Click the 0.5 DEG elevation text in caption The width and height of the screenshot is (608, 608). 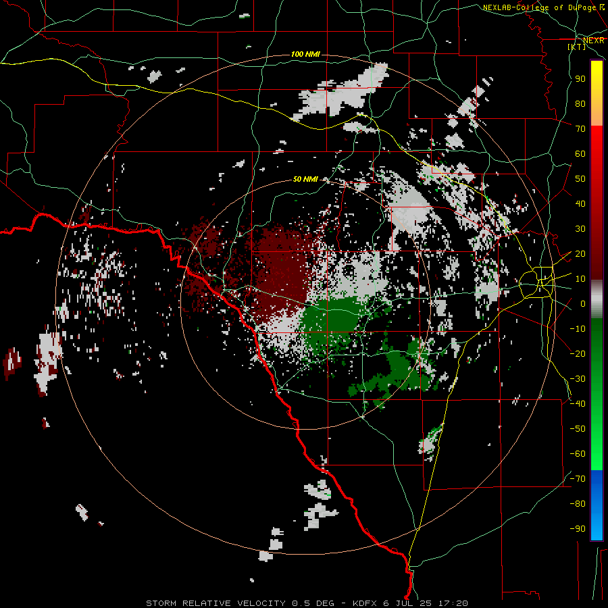313,603
